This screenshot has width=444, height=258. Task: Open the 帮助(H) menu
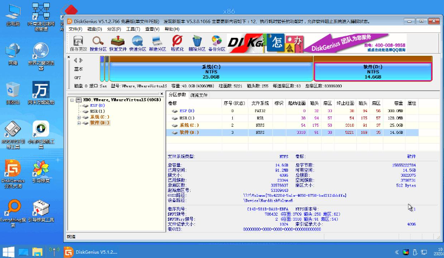tap(172, 29)
